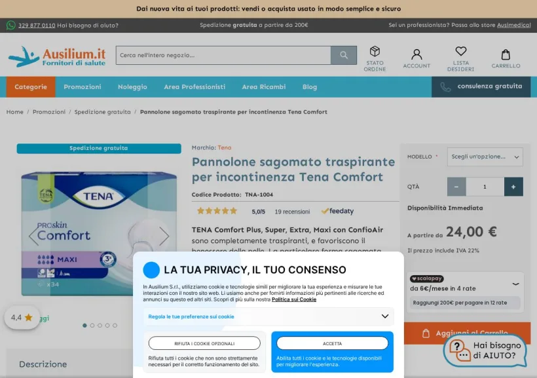The image size is (537, 378).
Task: Go to Spedizione gratuita breadcrumb
Action: pos(102,112)
